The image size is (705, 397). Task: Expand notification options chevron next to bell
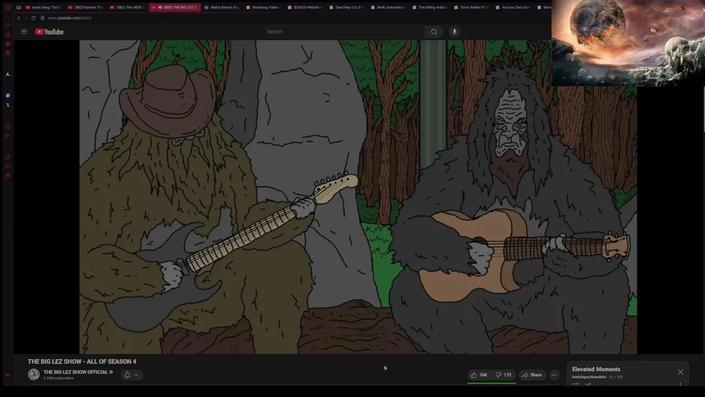click(136, 375)
